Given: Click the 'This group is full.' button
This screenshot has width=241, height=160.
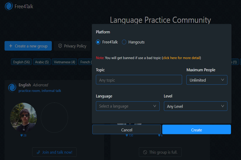Looking at the screenshot, I should [x=160, y=152].
